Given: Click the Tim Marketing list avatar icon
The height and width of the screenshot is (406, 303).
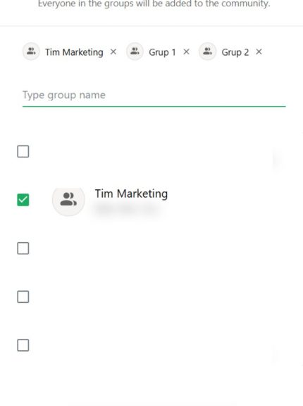Looking at the screenshot, I should [68, 199].
